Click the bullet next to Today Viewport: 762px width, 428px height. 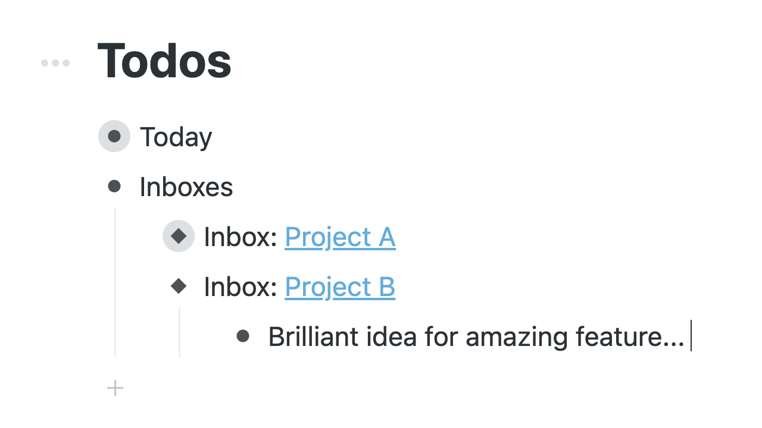point(114,136)
